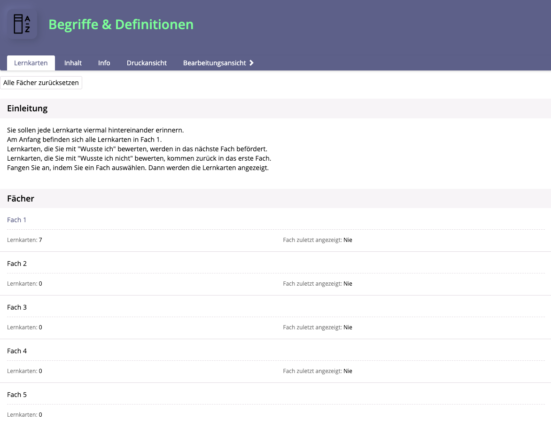Click the Begriffe & Definitionen page title
Viewport: 551px width, 428px height.
point(121,24)
